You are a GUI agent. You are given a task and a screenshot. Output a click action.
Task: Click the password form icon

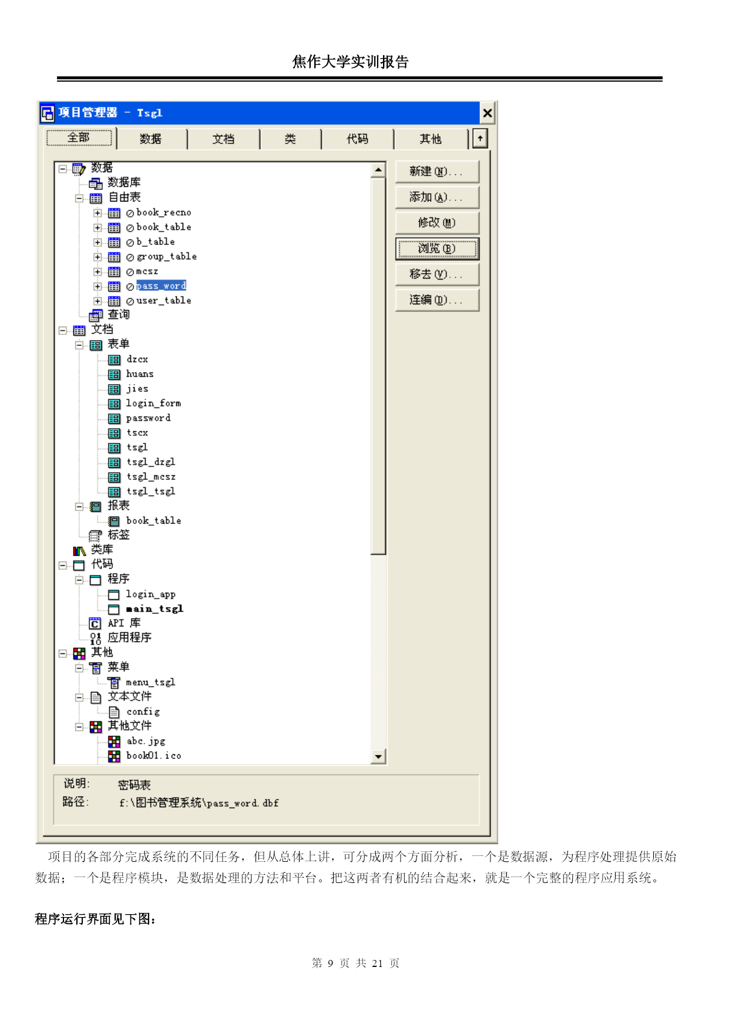click(114, 419)
